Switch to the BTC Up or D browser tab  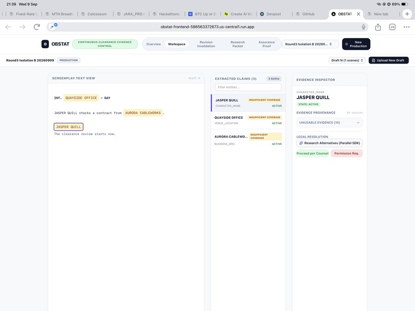click(203, 14)
